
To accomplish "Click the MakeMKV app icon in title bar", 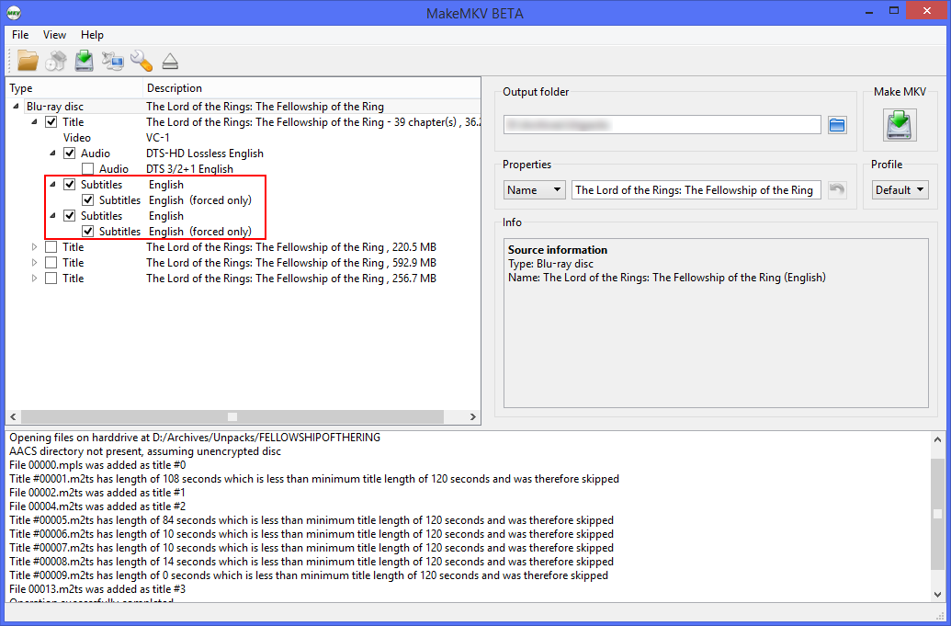I will coord(14,13).
